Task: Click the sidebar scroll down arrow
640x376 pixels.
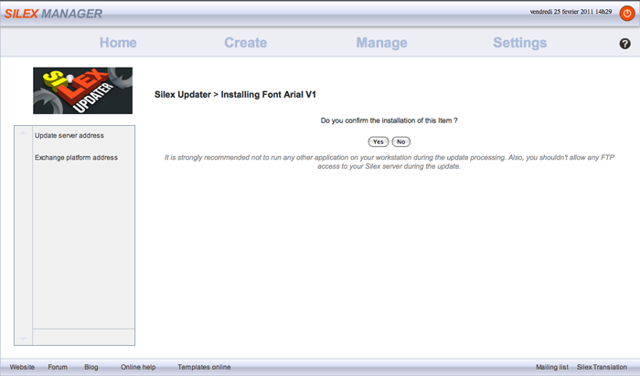Action: pyautogui.click(x=23, y=339)
